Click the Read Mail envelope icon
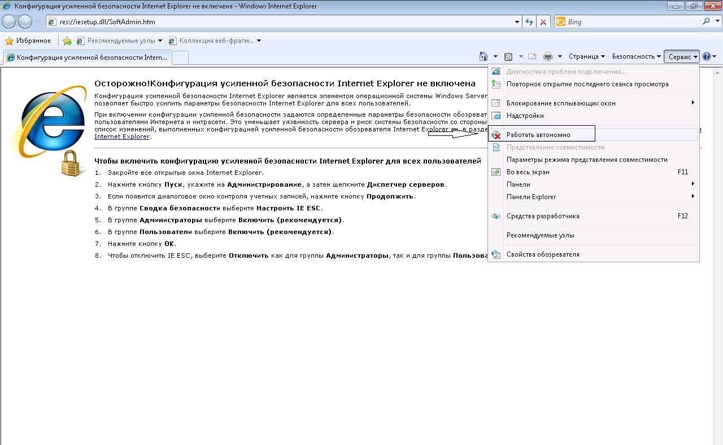Screen dimensions: 723x445 pyautogui.click(x=532, y=56)
